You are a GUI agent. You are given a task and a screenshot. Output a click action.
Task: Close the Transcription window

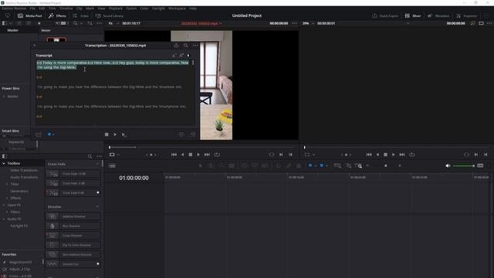point(35,46)
